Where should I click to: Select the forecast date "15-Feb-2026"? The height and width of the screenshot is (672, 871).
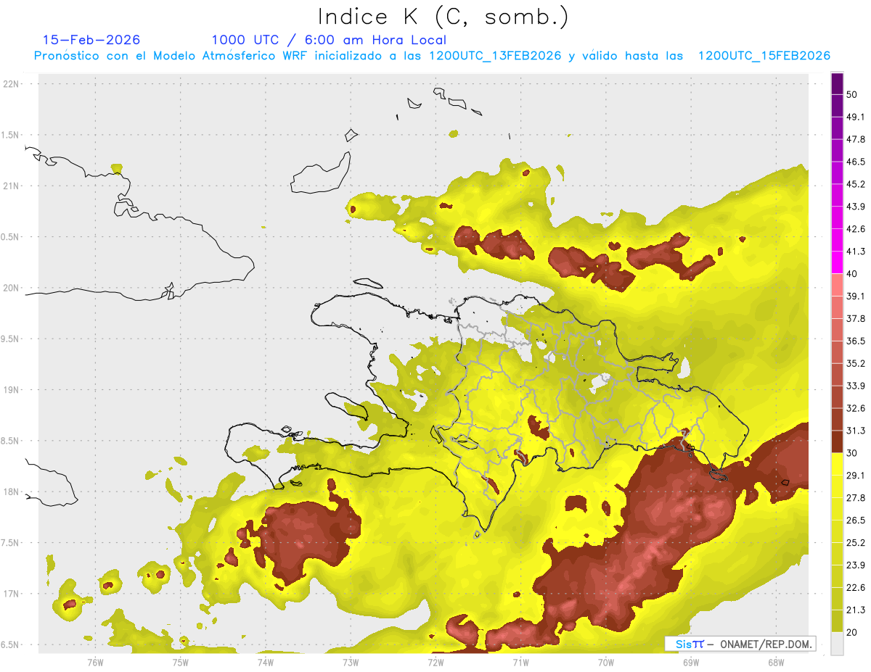click(x=91, y=40)
